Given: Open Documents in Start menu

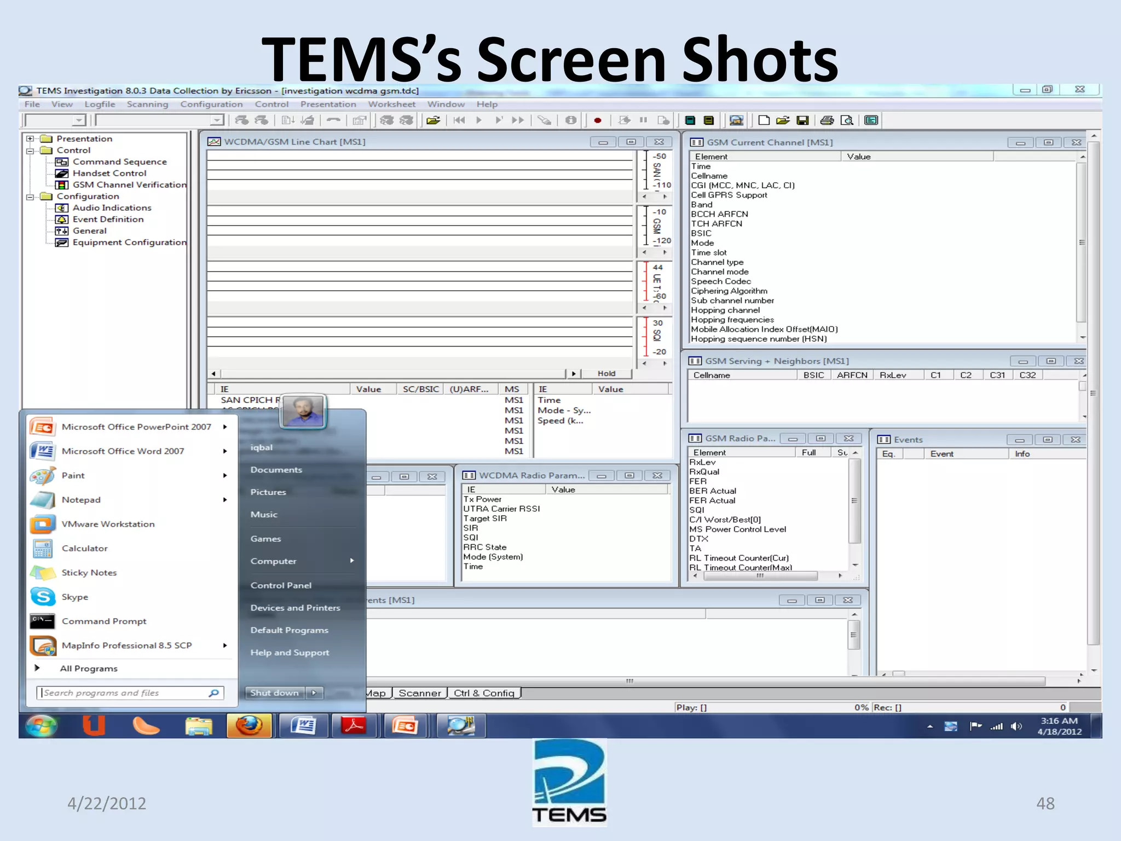Looking at the screenshot, I should pyautogui.click(x=276, y=470).
